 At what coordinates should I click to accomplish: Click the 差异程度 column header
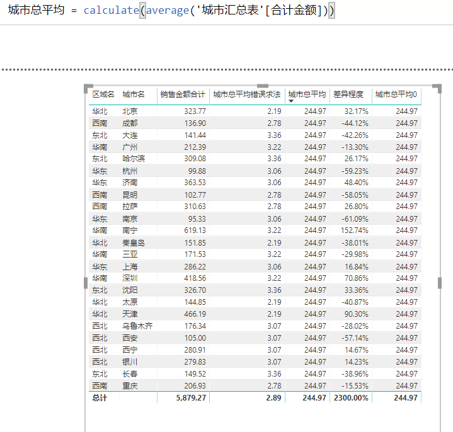(348, 94)
